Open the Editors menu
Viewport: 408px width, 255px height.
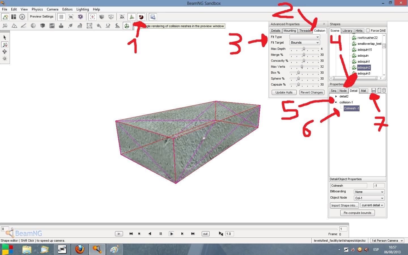(x=67, y=9)
